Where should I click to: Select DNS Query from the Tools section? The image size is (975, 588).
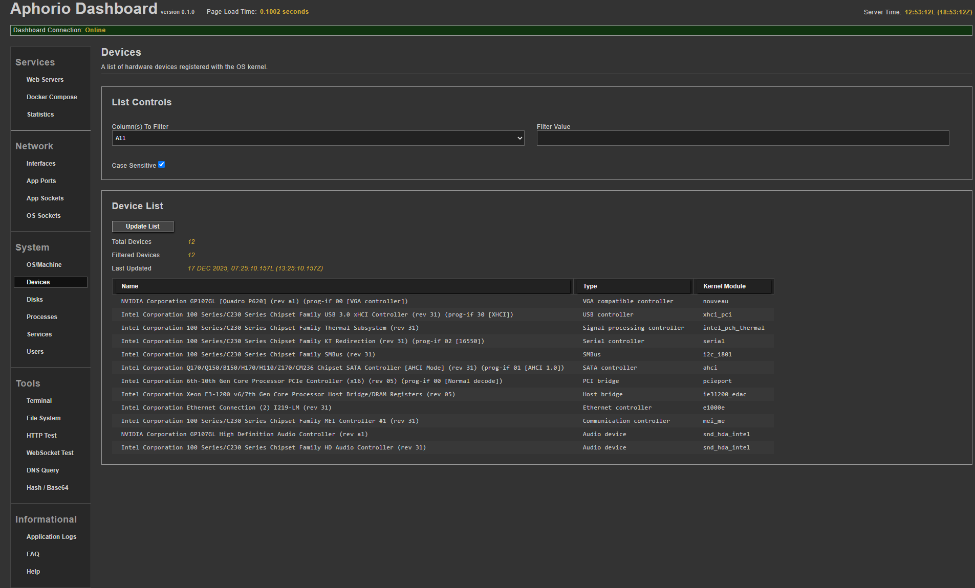43,470
